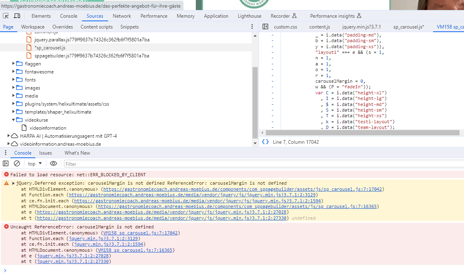Open the top context dropdown
This screenshot has width=464, height=275.
[x=35, y=164]
